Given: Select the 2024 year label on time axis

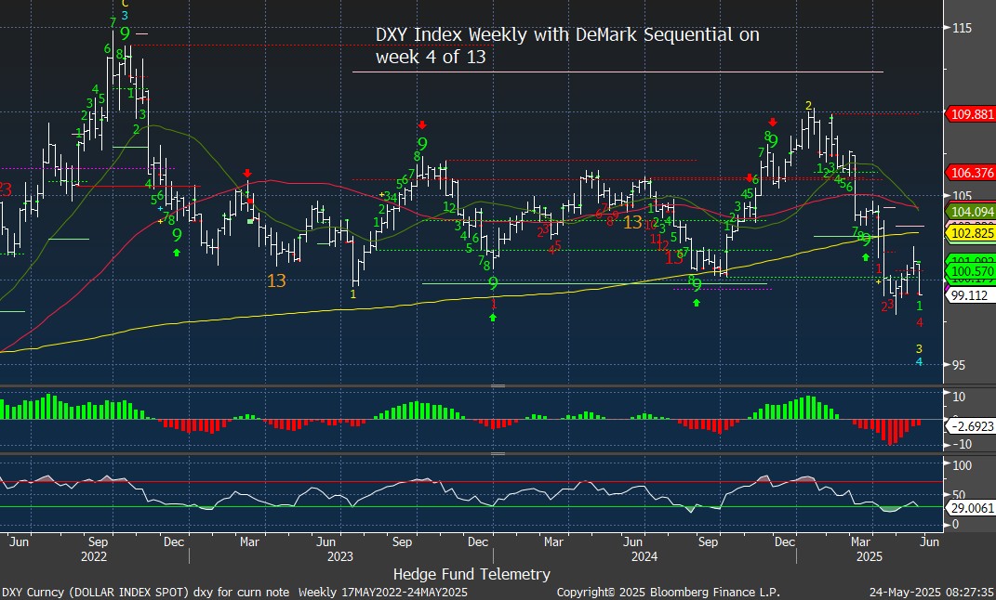Looking at the screenshot, I should [644, 557].
